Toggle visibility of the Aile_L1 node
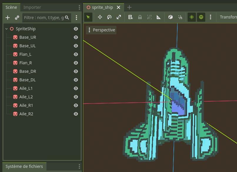237x172 pixels. tap(76, 88)
